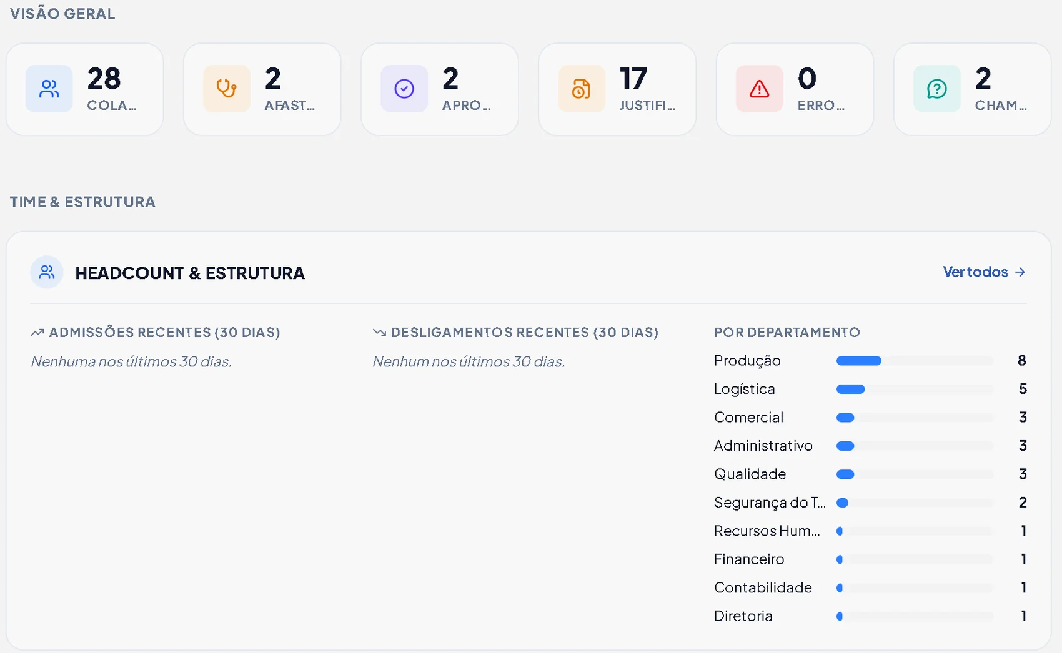Open the 0 ERRO... card
The width and height of the screenshot is (1062, 653).
coord(795,89)
